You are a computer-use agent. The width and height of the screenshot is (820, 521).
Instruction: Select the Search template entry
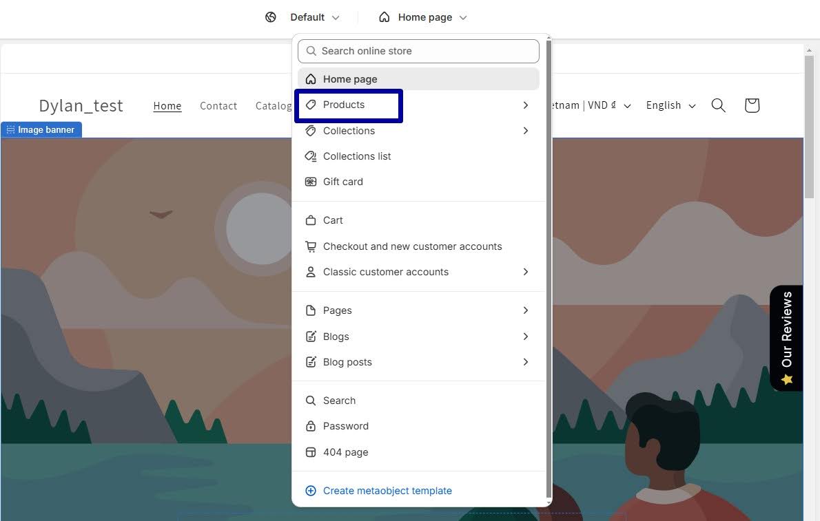point(418,401)
